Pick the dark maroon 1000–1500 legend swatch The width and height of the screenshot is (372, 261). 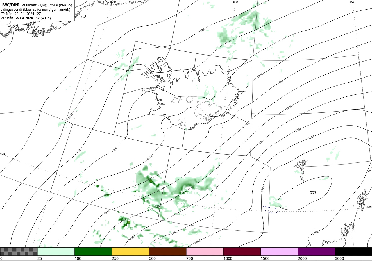click(242, 251)
